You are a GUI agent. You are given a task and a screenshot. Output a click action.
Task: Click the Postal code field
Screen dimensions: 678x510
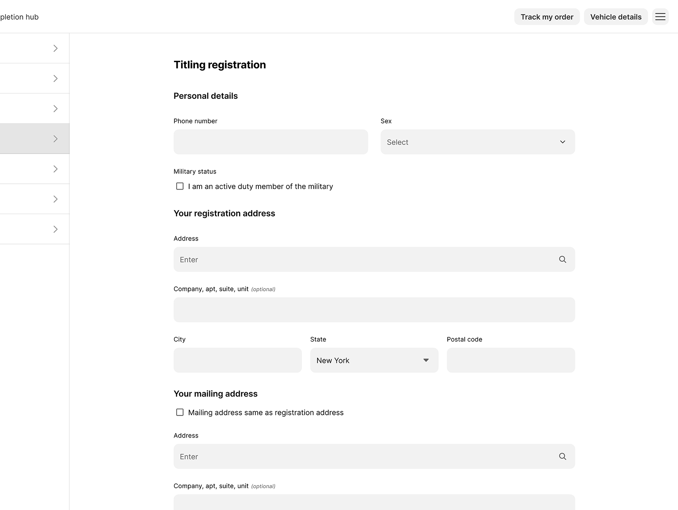click(x=510, y=360)
